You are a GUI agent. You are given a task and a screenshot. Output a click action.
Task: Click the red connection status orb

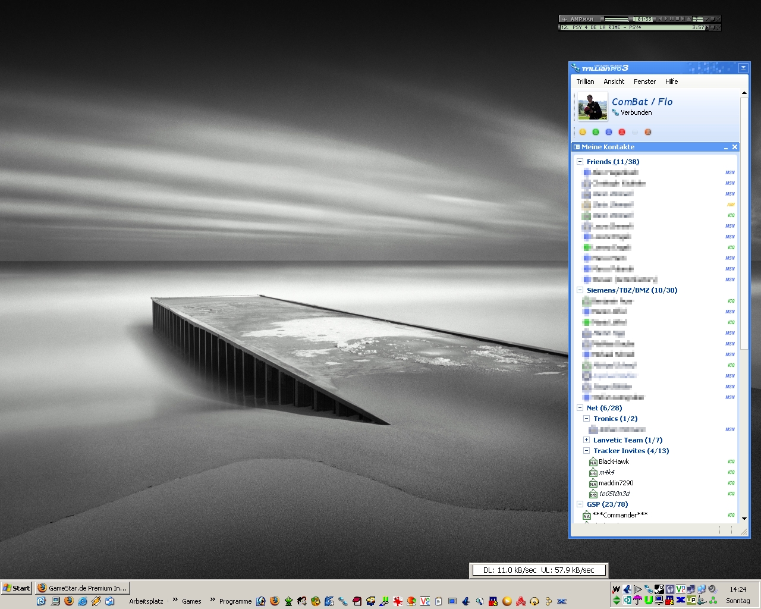(622, 132)
